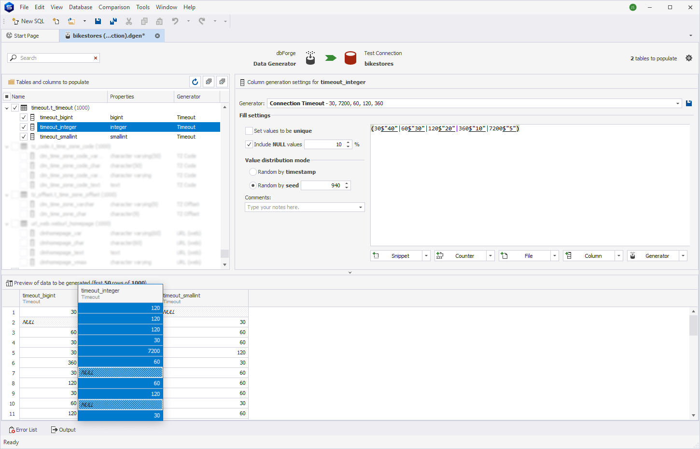This screenshot has width=700, height=449.
Task: Click the Undo arrow icon
Action: point(175,21)
